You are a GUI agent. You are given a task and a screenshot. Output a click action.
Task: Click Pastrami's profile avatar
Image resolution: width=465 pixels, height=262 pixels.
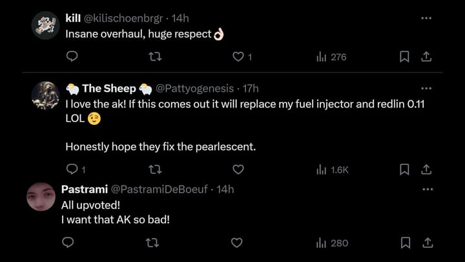pos(41,197)
